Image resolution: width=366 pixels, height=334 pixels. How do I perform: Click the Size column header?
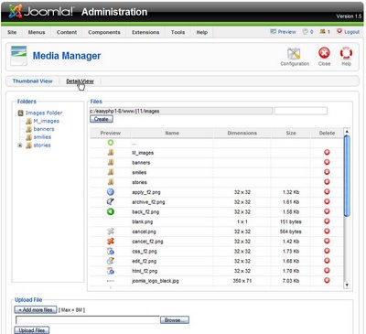tap(291, 133)
